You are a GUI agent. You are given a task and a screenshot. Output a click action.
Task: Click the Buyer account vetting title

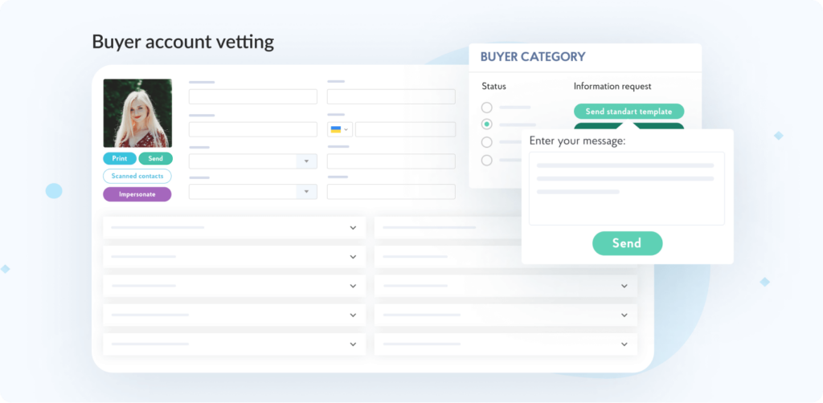pos(182,42)
